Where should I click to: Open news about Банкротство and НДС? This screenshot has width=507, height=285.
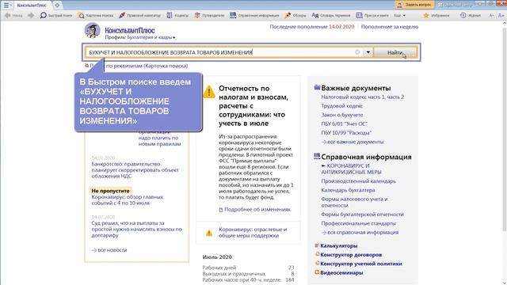pos(135,170)
